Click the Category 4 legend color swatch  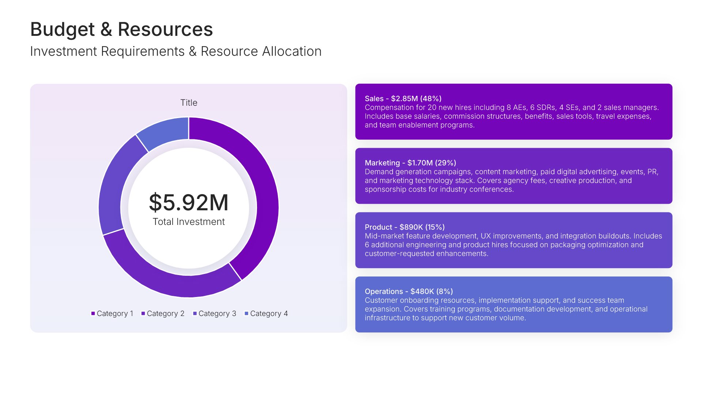(246, 313)
